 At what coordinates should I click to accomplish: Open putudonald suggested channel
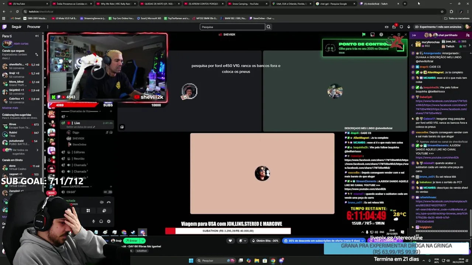(20, 142)
